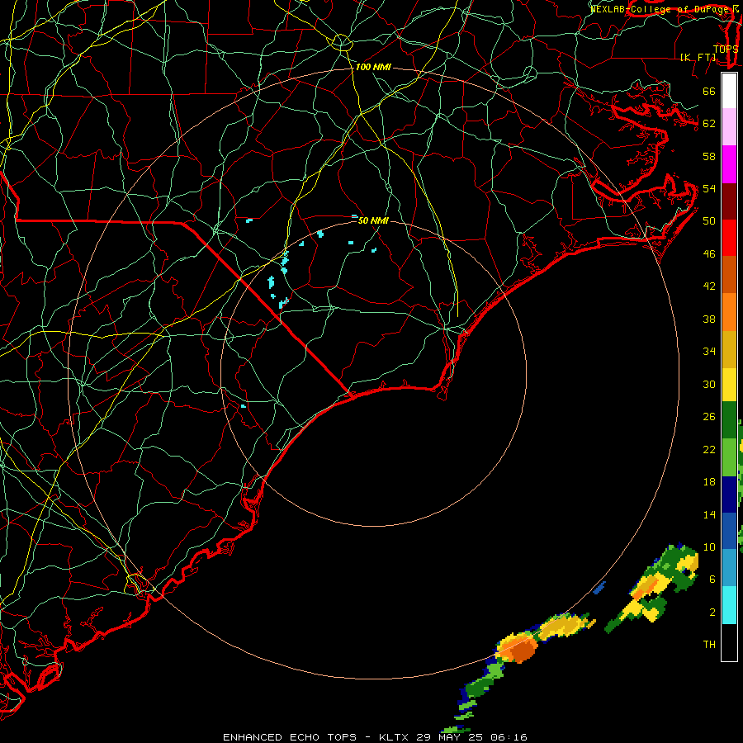Click the 66 legend value
This screenshot has width=743, height=743.
coord(709,91)
